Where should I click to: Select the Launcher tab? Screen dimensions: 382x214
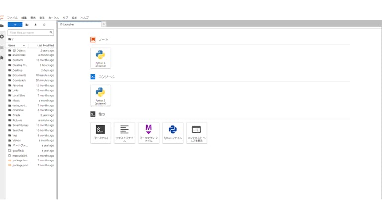pos(80,24)
